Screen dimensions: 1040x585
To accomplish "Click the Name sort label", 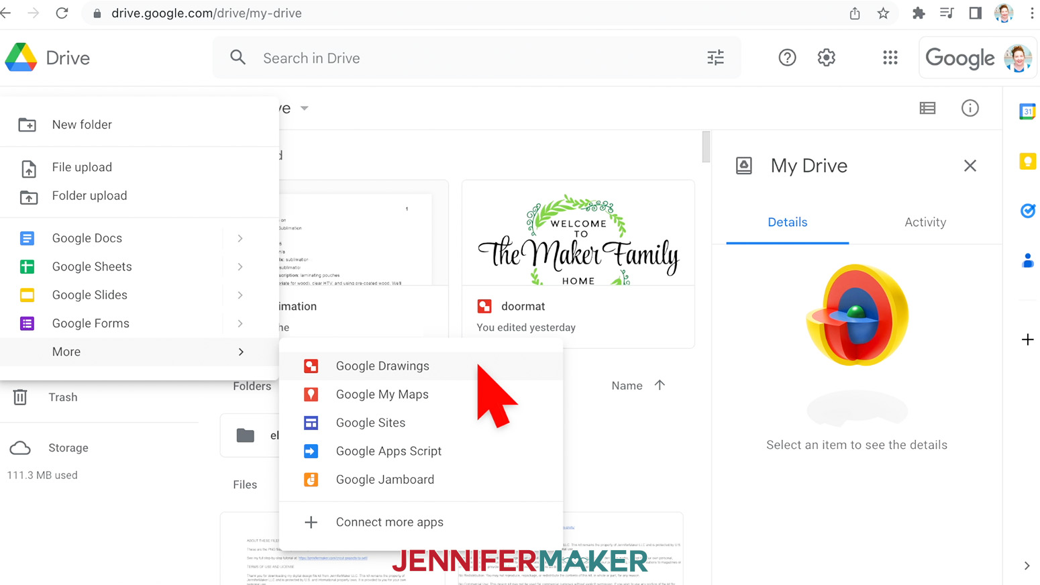I will (627, 386).
